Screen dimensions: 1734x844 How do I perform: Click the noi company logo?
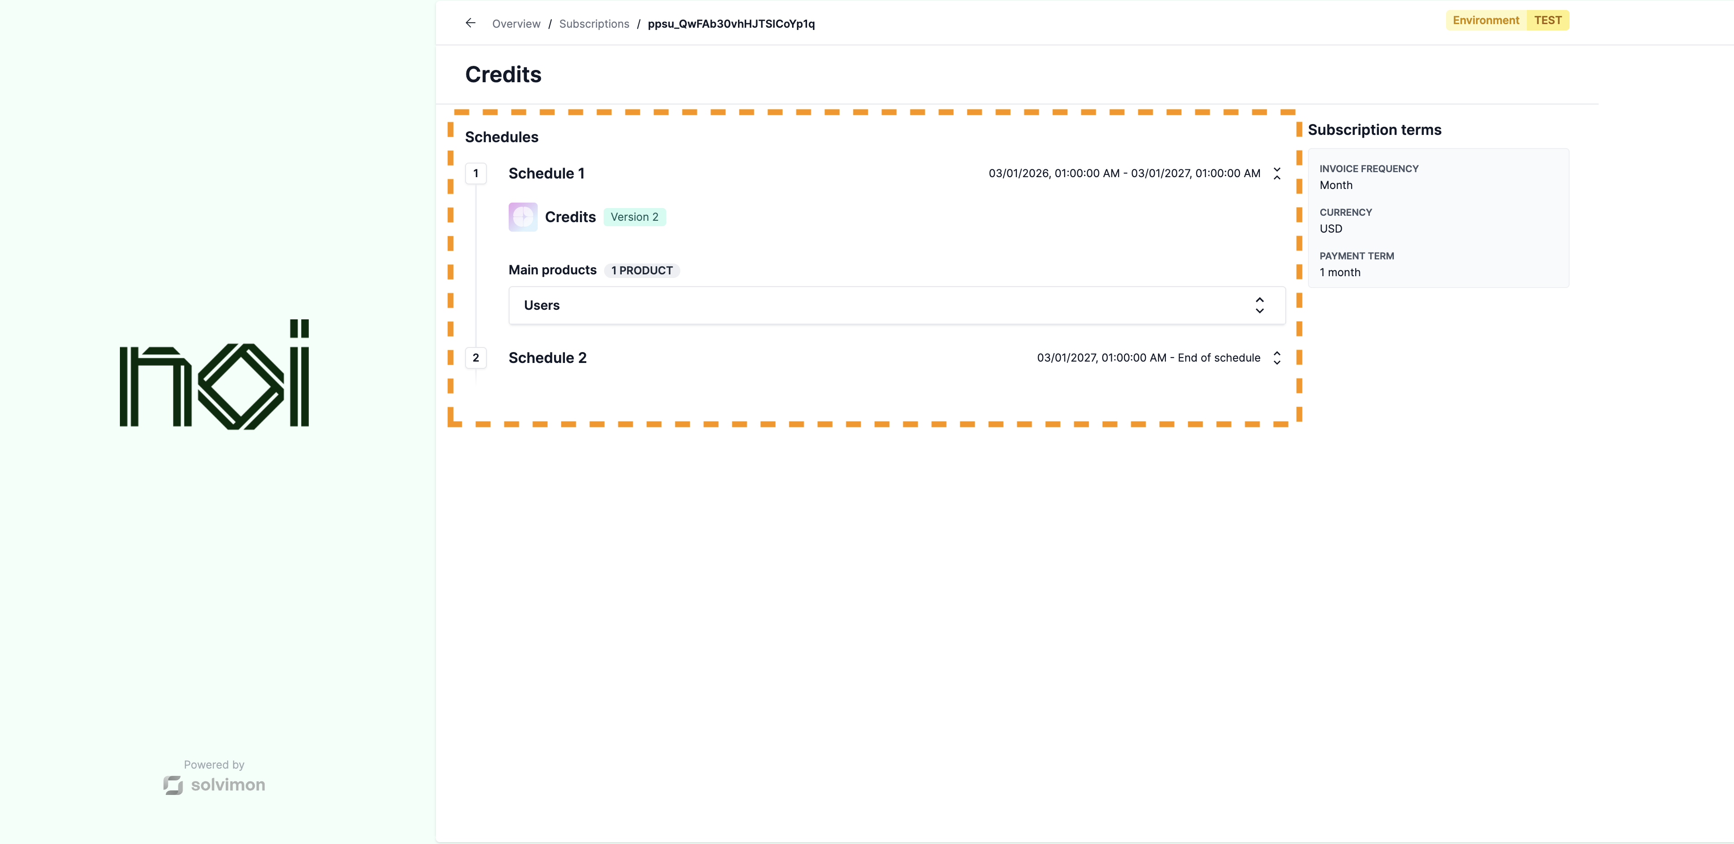click(214, 374)
